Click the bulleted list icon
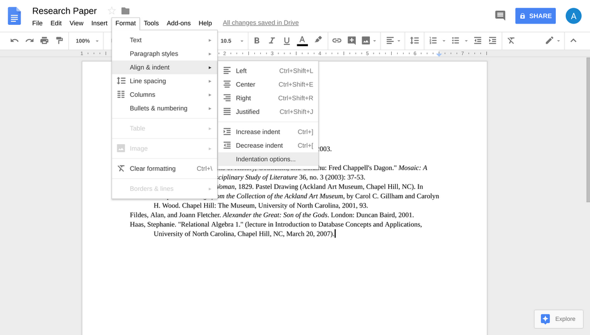Image resolution: width=590 pixels, height=335 pixels. click(455, 40)
